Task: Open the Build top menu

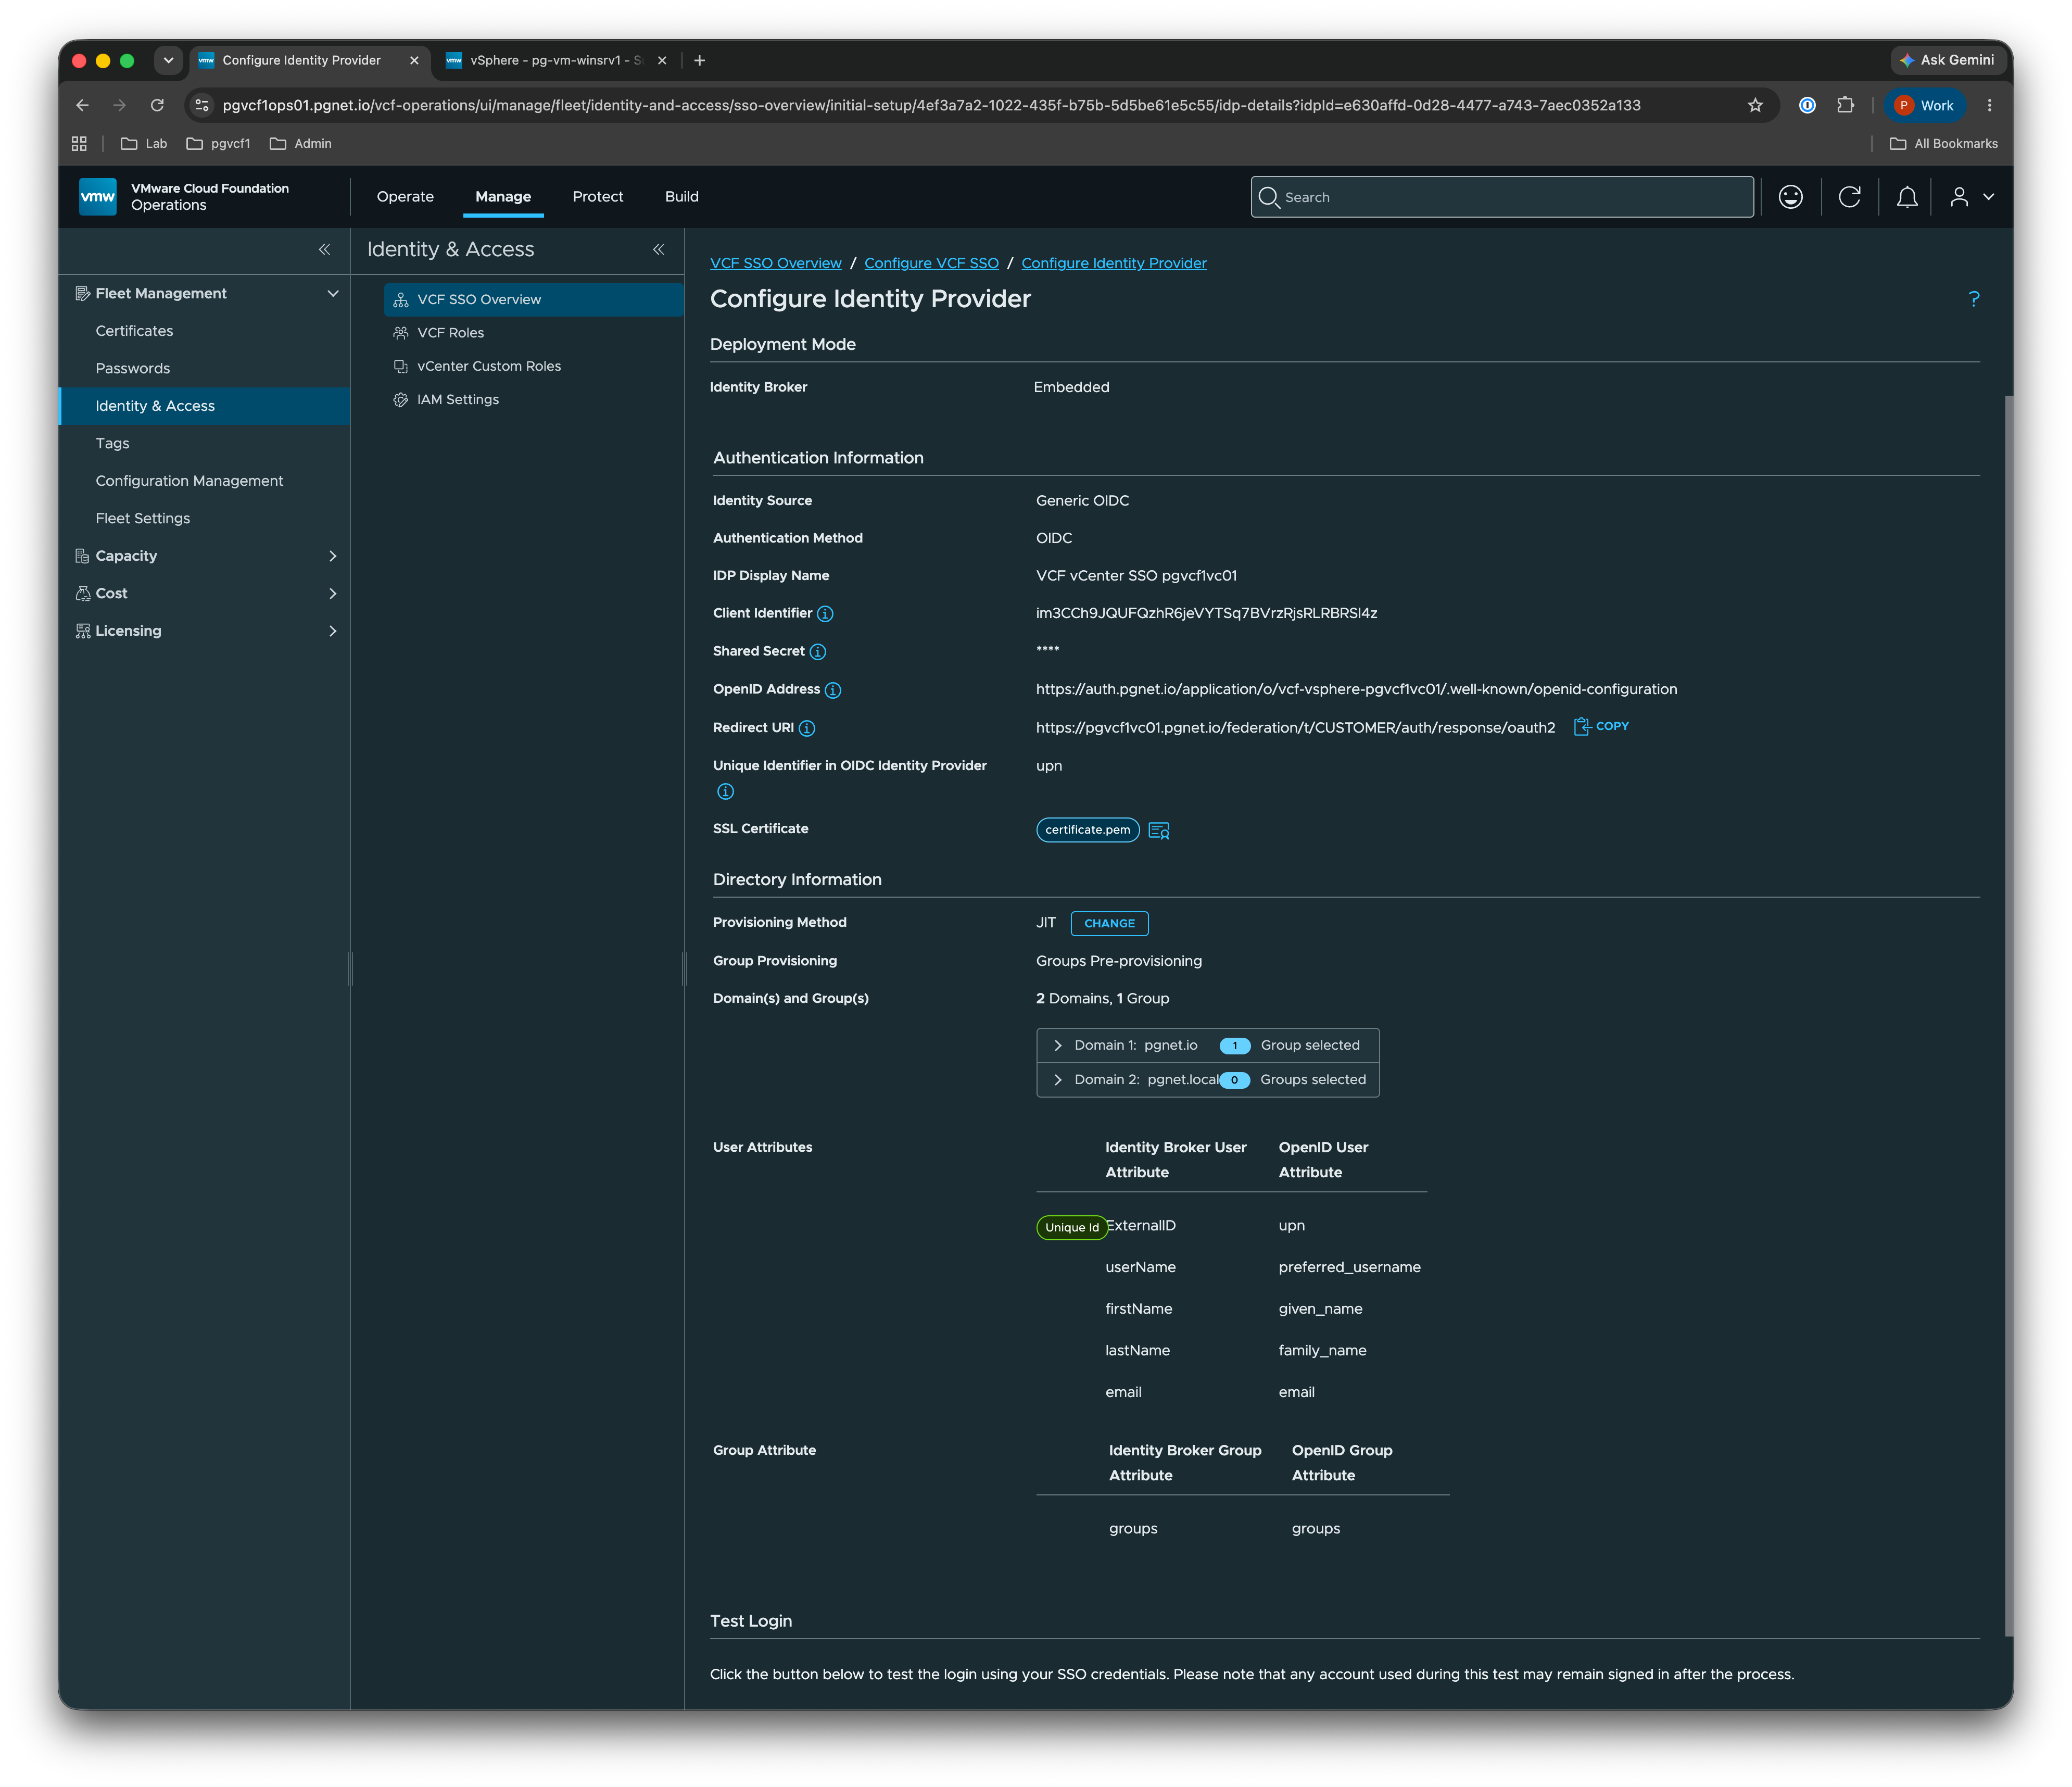Action: click(x=682, y=197)
